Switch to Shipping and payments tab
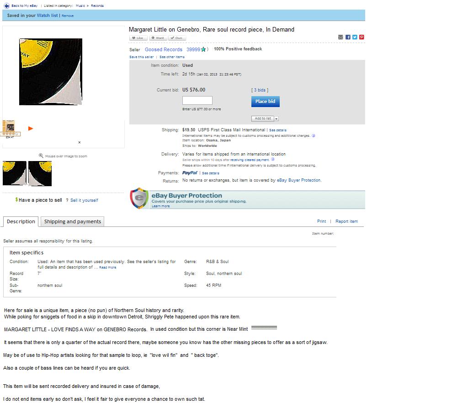Screen dimensions: 468x409 click(x=73, y=222)
